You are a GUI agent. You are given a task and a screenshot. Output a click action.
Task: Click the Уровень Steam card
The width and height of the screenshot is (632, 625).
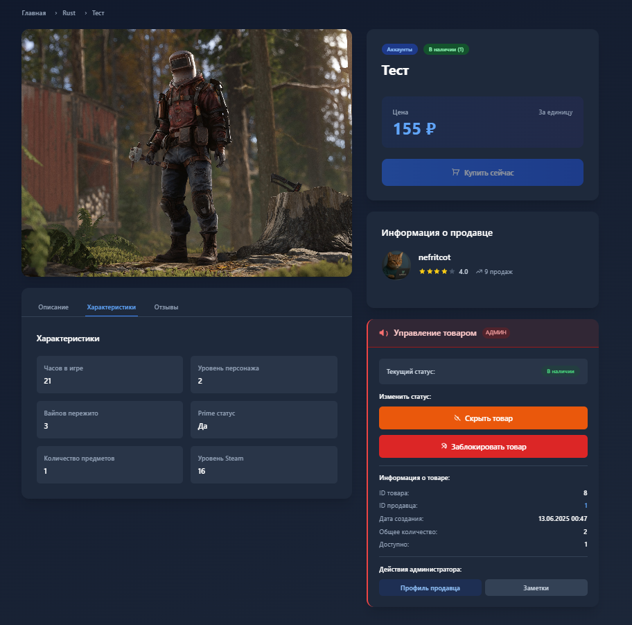(x=264, y=465)
